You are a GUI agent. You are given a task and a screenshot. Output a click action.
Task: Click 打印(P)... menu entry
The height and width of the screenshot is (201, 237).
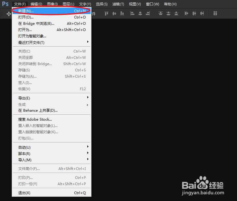pos(52,178)
